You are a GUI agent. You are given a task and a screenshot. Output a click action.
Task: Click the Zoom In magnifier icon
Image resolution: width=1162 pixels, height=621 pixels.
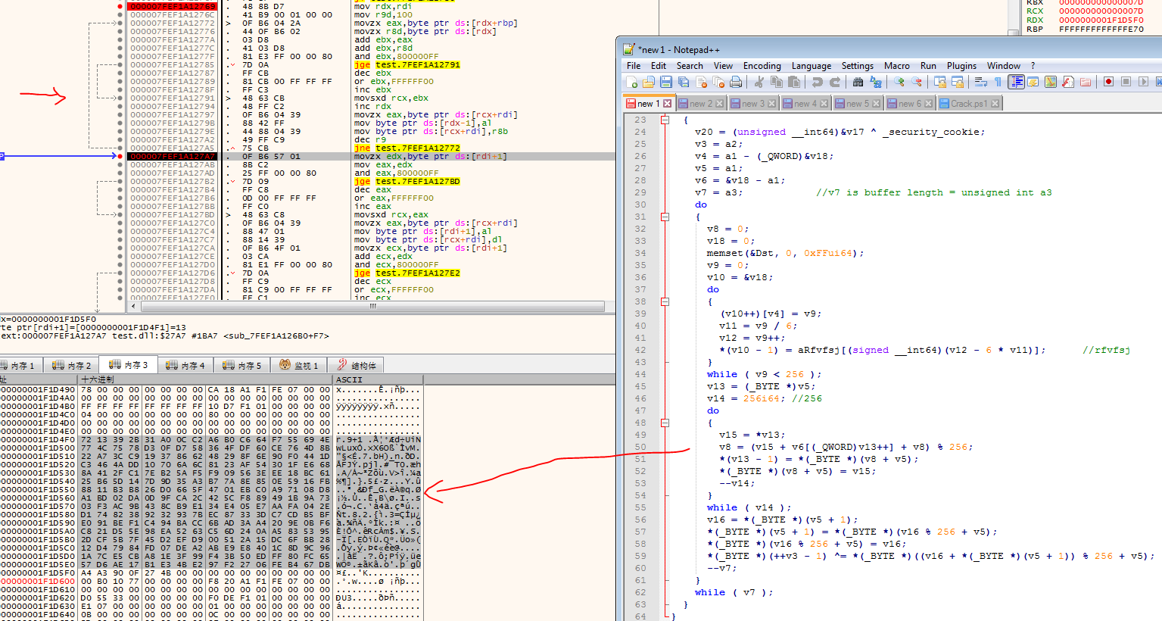[899, 82]
